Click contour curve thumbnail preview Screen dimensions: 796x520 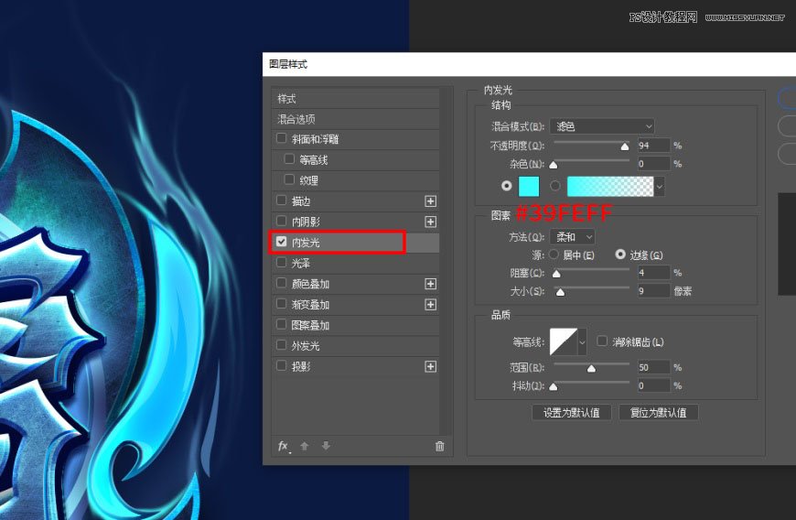pos(564,341)
